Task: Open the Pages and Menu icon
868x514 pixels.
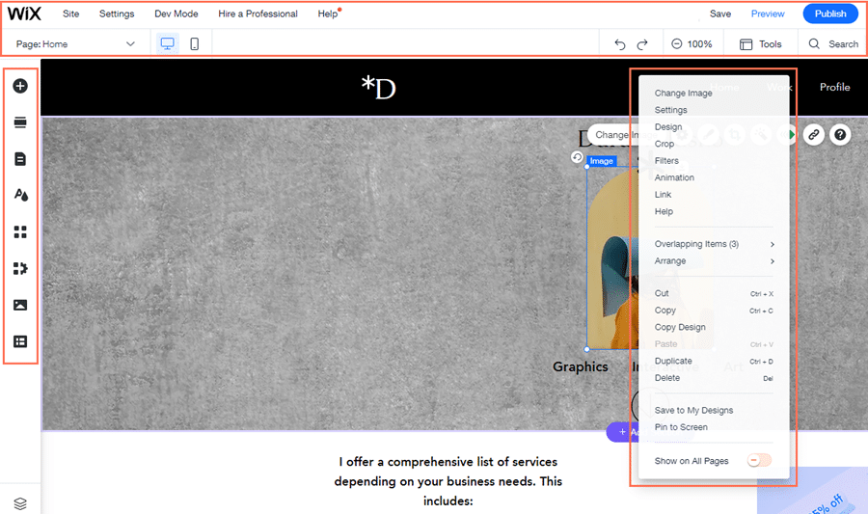Action: point(20,159)
